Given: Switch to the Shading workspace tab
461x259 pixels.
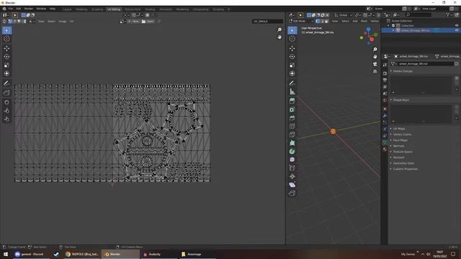Looking at the screenshot, I should pyautogui.click(x=150, y=9).
